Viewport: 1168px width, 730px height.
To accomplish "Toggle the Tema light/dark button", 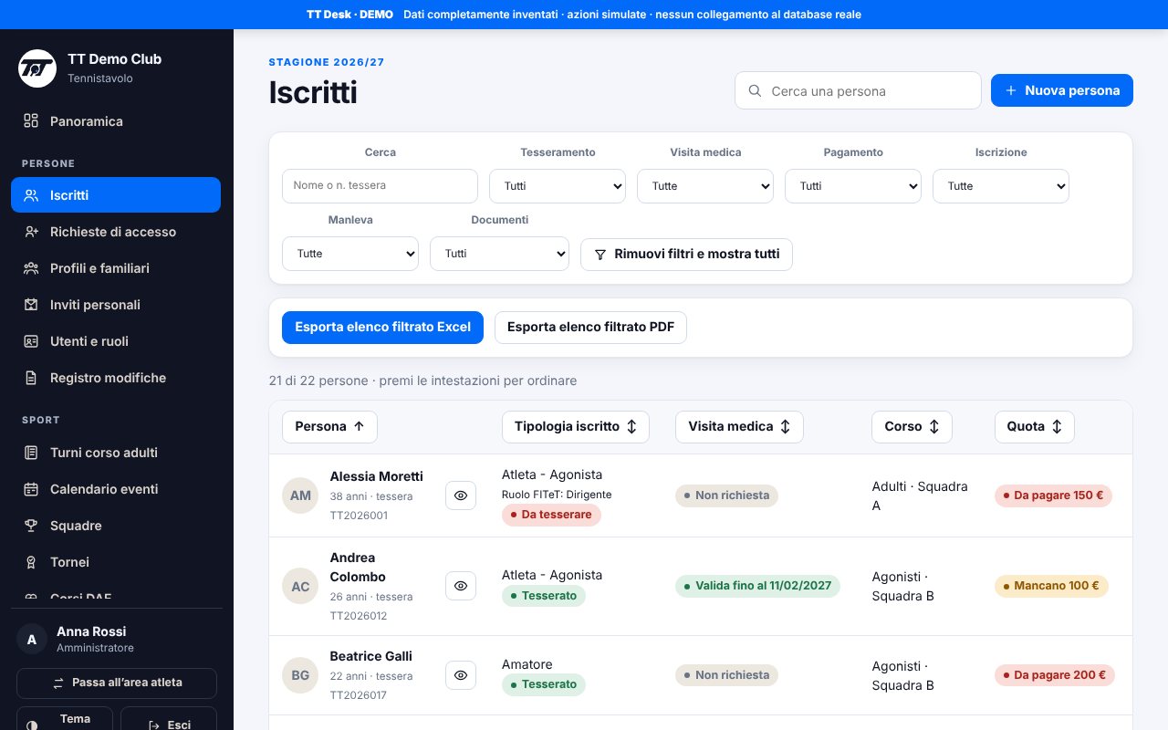I will coord(65,720).
